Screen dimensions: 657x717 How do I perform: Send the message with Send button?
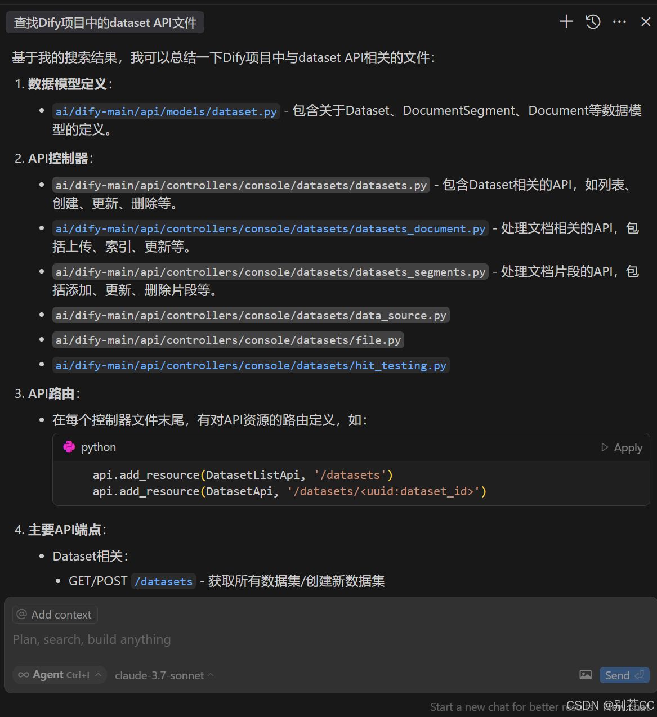tap(624, 675)
